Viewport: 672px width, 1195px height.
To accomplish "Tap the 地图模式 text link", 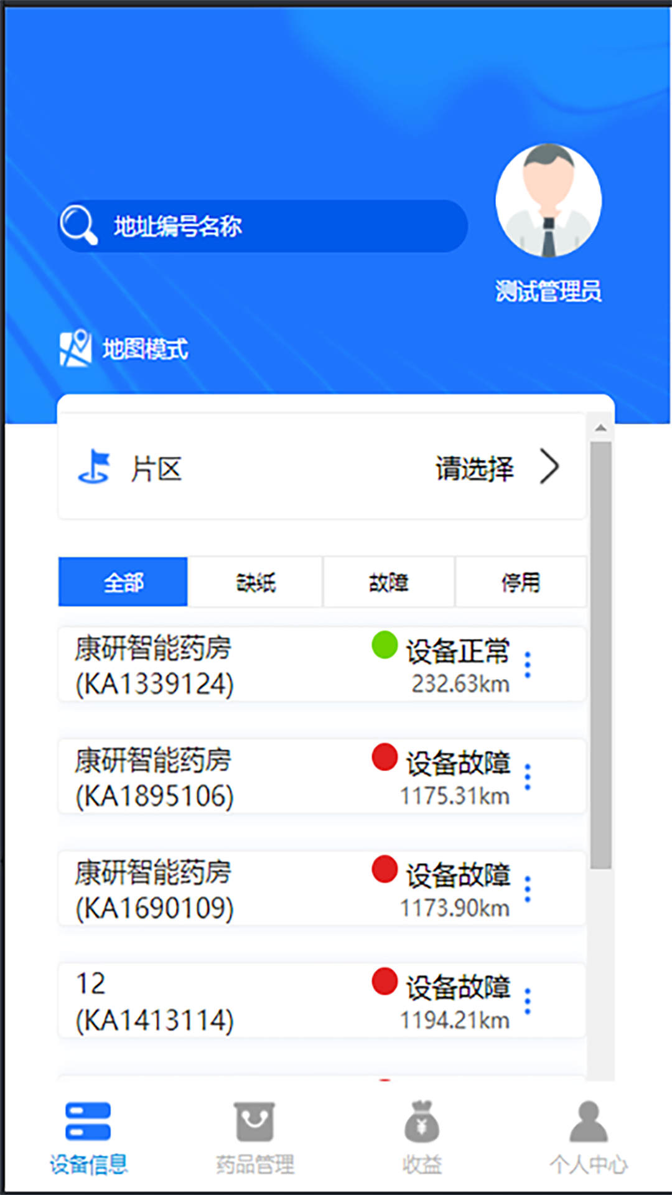I will pyautogui.click(x=145, y=349).
